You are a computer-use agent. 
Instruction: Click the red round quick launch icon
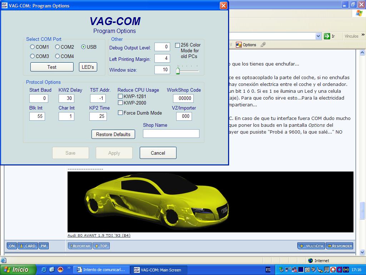click(60, 270)
